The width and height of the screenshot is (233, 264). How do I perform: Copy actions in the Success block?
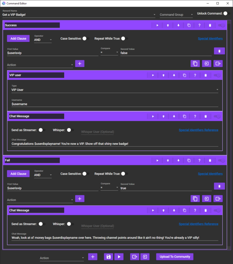pyautogui.click(x=195, y=64)
